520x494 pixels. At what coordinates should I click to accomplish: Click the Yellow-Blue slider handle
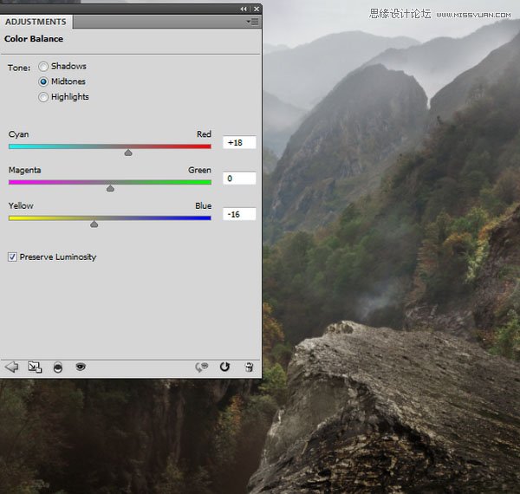pyautogui.click(x=94, y=224)
